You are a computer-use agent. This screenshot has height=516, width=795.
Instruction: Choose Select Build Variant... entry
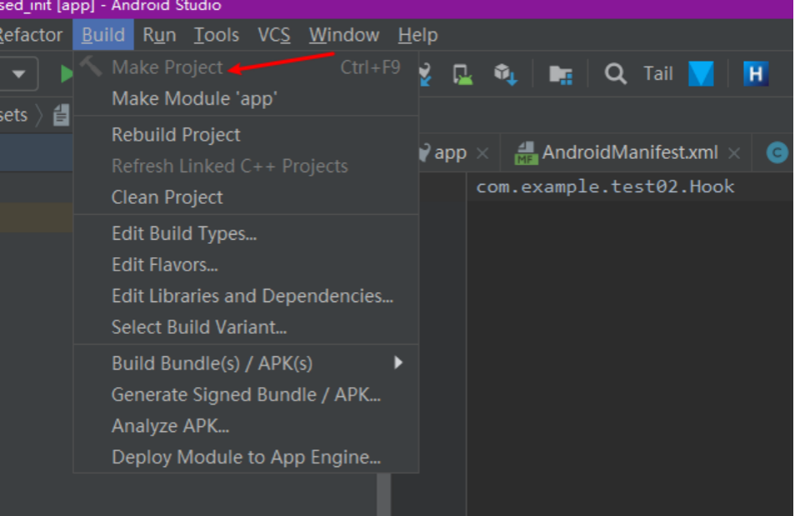[x=246, y=327]
